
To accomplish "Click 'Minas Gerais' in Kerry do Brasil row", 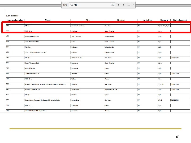I will click(x=109, y=37).
